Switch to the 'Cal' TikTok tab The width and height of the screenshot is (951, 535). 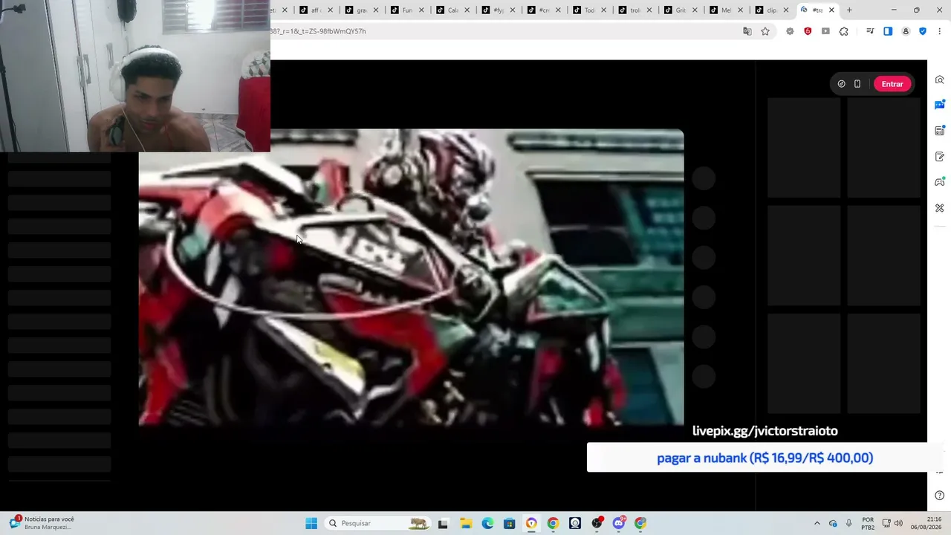pos(452,10)
